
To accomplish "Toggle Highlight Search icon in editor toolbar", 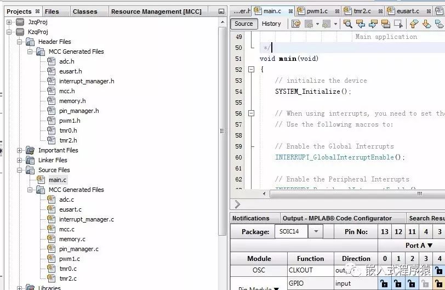I will tap(385, 24).
